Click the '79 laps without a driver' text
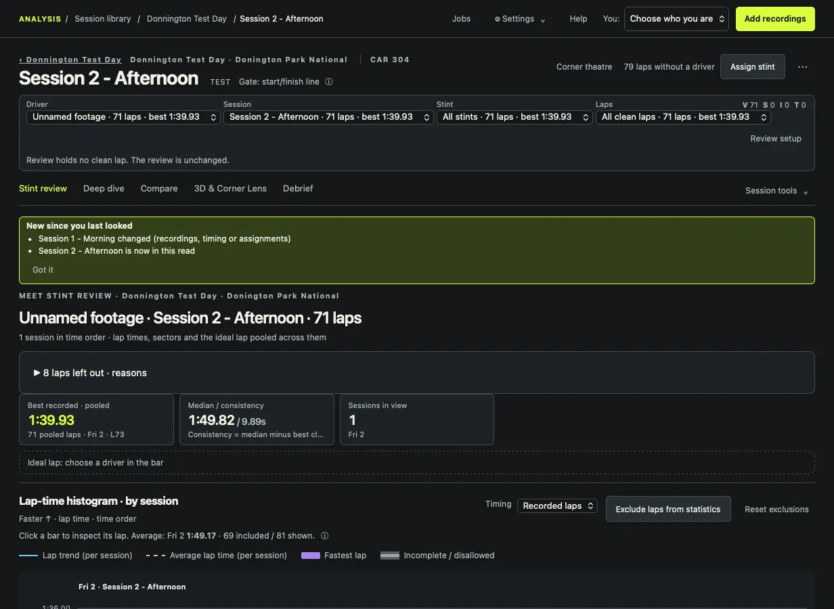This screenshot has height=609, width=834. (669, 67)
